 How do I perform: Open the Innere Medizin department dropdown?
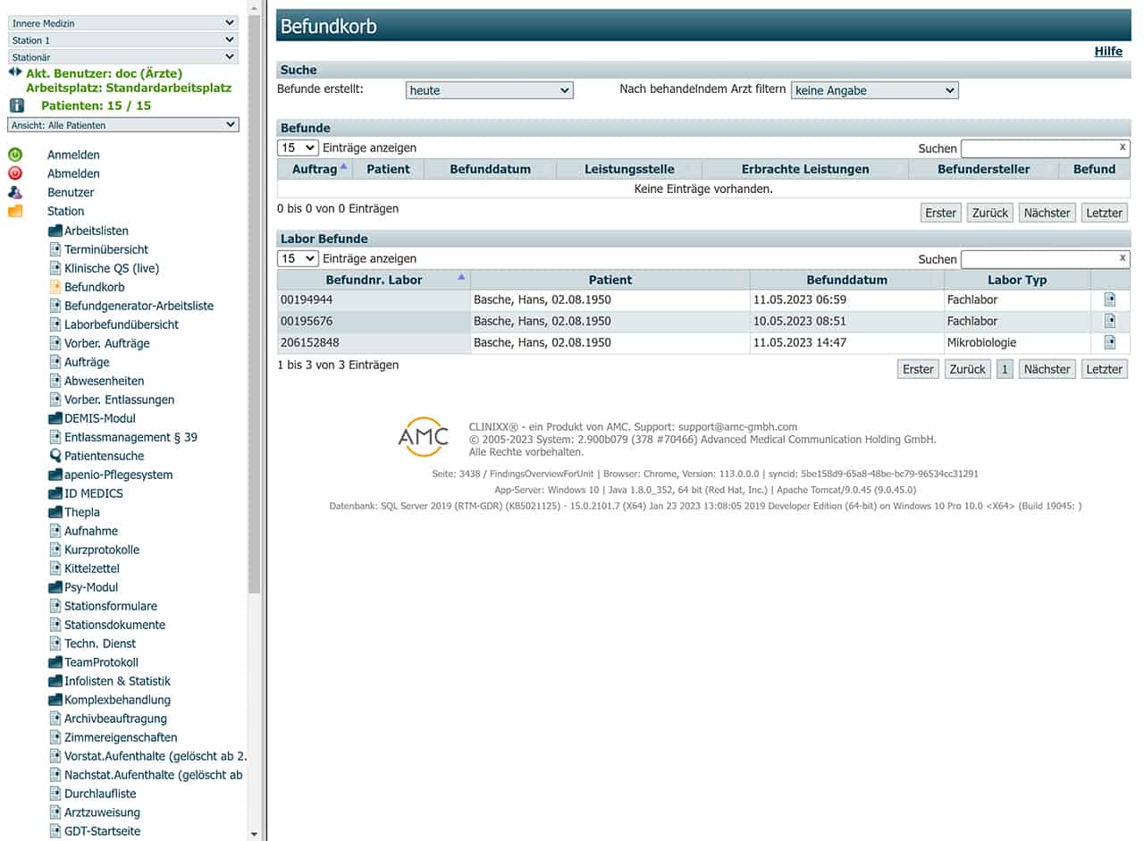pos(123,23)
